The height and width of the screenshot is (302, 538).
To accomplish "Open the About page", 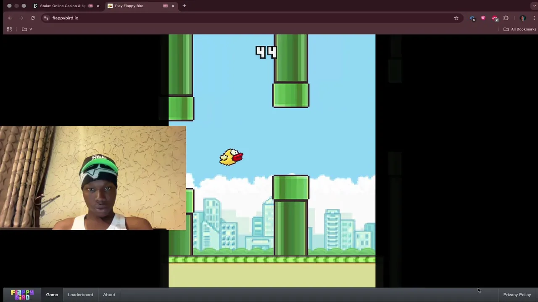I will tap(109, 294).
